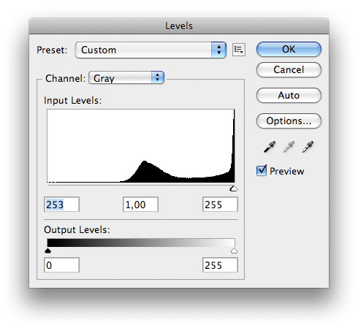The height and width of the screenshot is (328, 358).
Task: Open the Channel Gray dropdown
Action: pyautogui.click(x=126, y=78)
